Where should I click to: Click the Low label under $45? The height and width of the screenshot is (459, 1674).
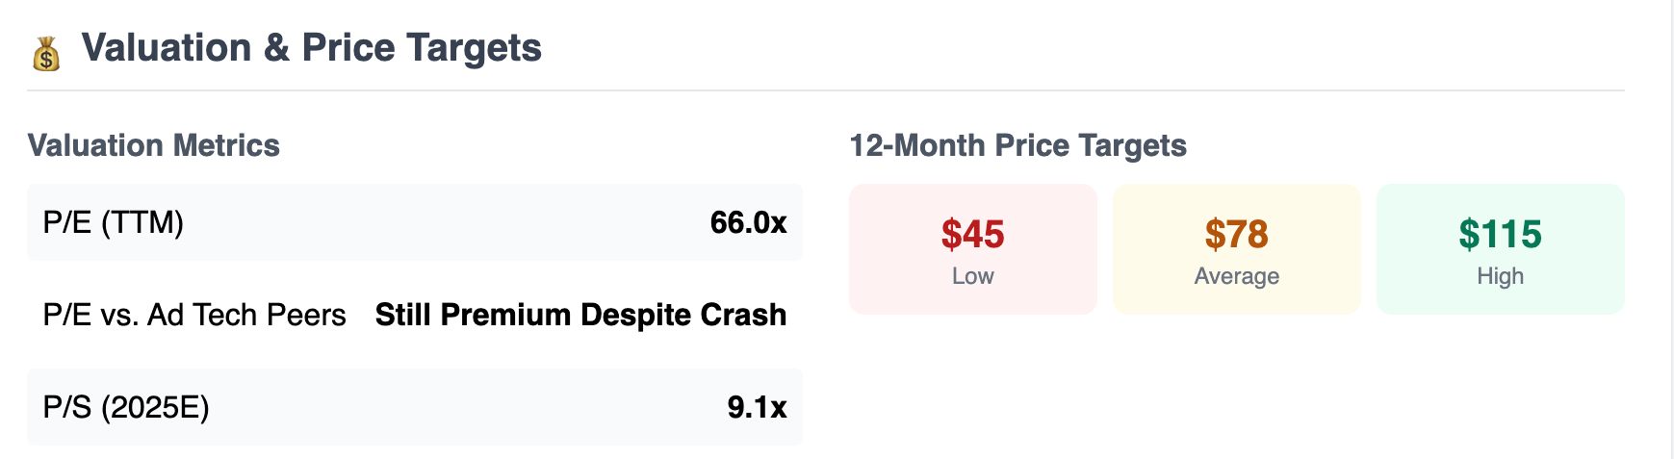(973, 276)
